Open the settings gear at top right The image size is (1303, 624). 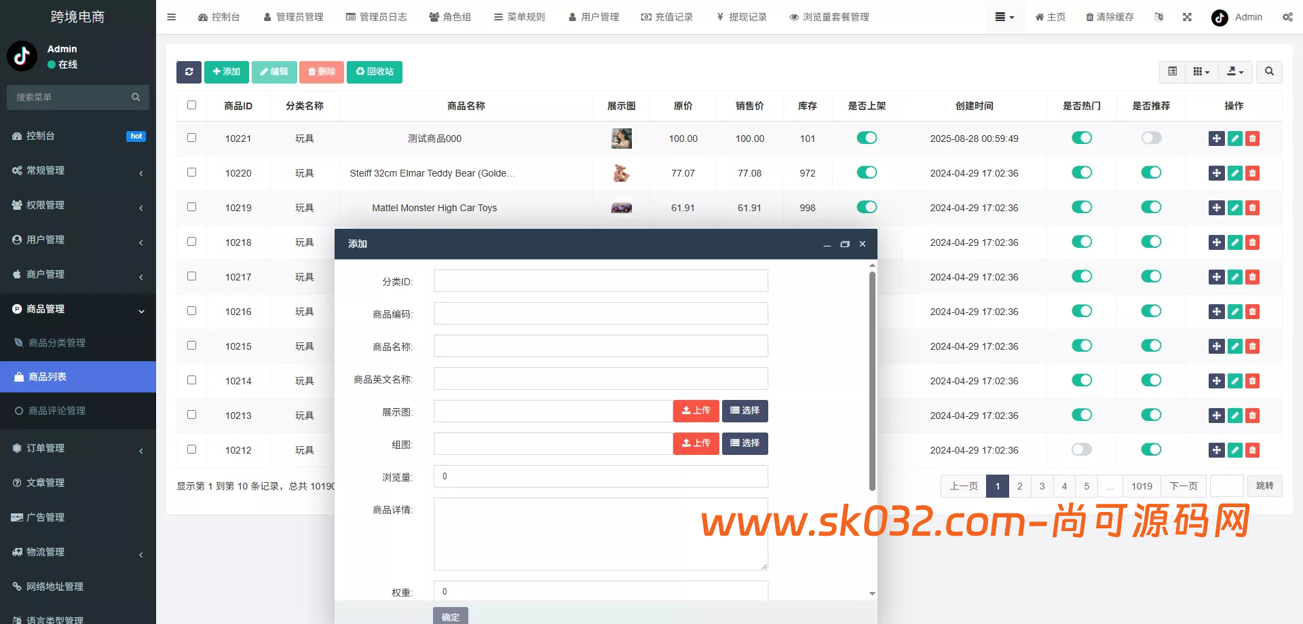(x=1288, y=17)
